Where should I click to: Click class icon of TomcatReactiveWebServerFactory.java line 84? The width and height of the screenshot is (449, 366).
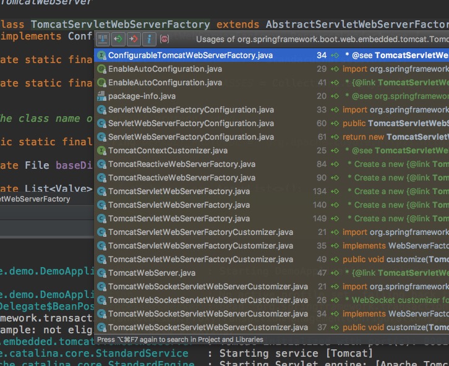[101, 164]
